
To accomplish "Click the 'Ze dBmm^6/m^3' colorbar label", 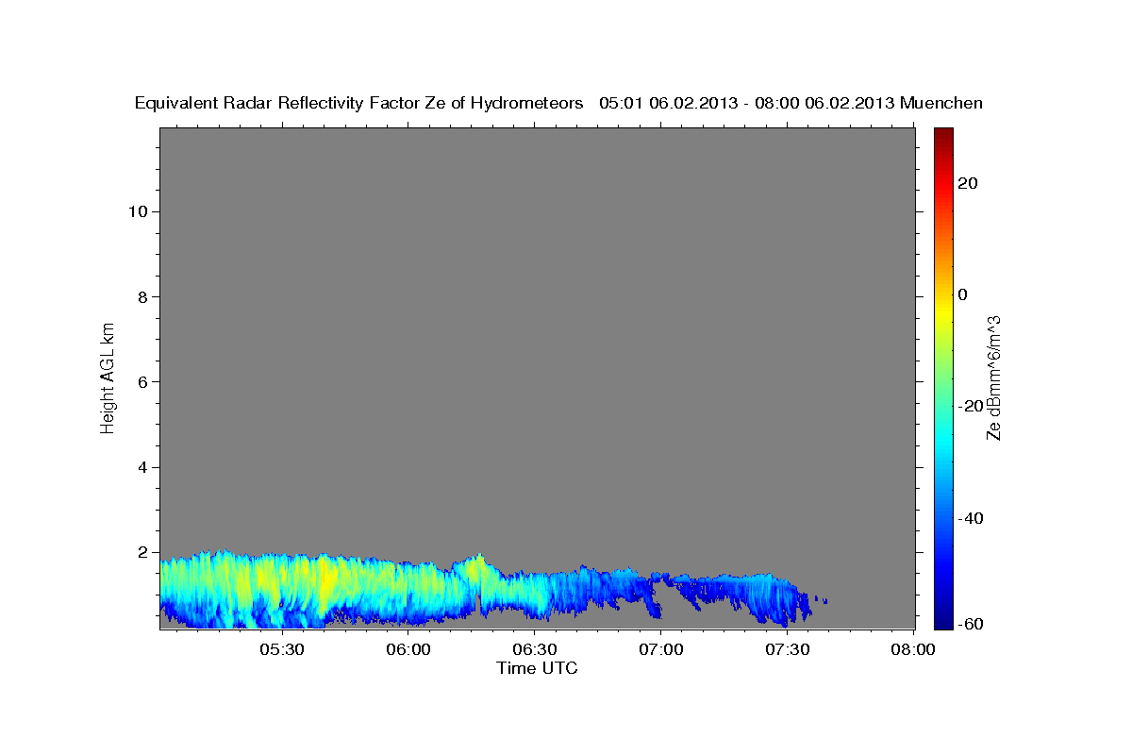I will [993, 377].
